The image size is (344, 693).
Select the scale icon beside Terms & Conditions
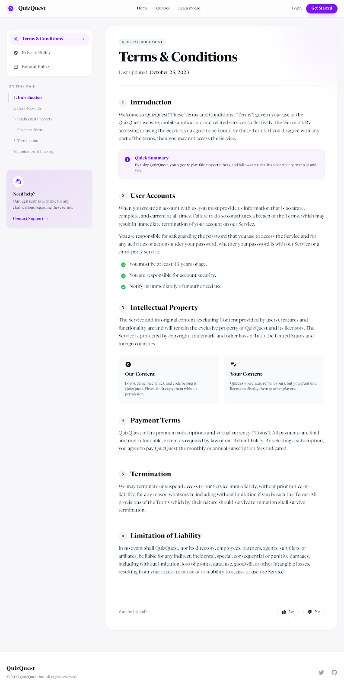pos(16,39)
